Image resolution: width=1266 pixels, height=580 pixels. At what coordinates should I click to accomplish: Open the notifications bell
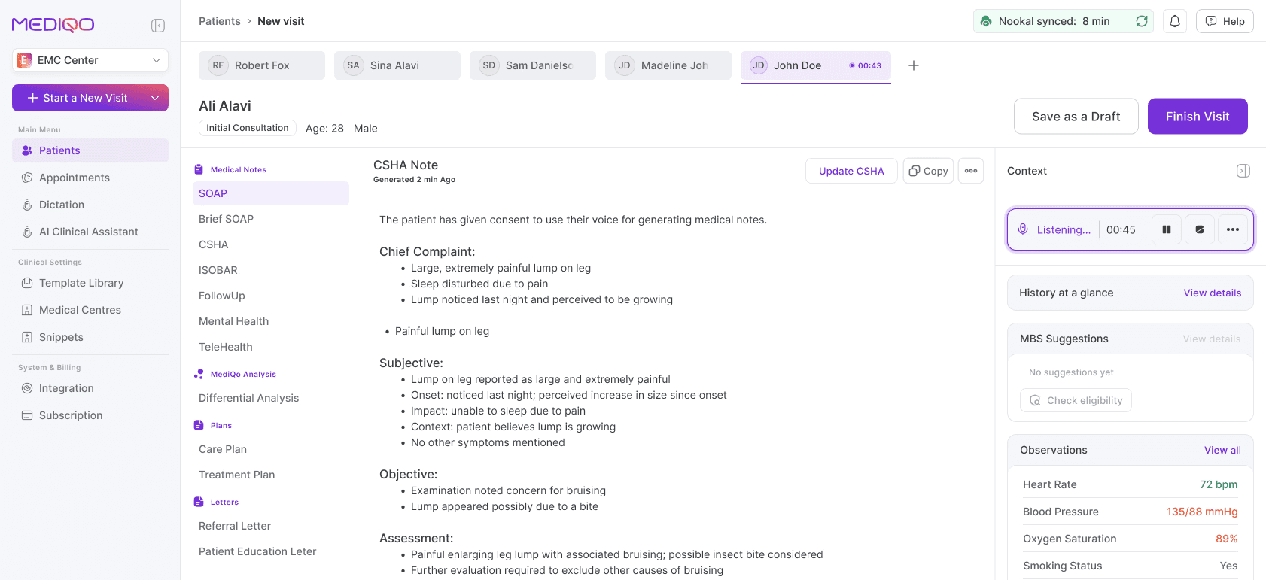pyautogui.click(x=1175, y=21)
